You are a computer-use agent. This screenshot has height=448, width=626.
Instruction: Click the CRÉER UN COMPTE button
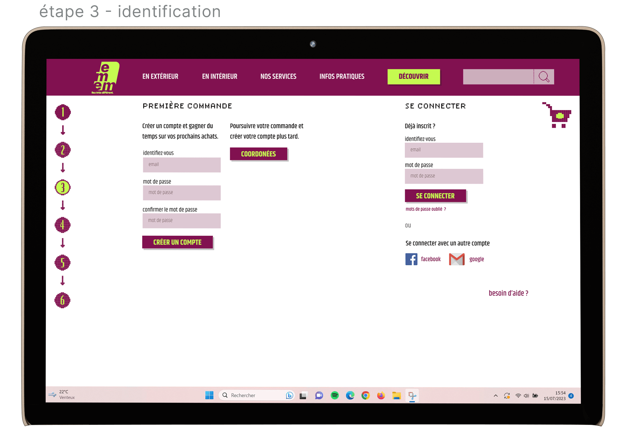click(177, 242)
